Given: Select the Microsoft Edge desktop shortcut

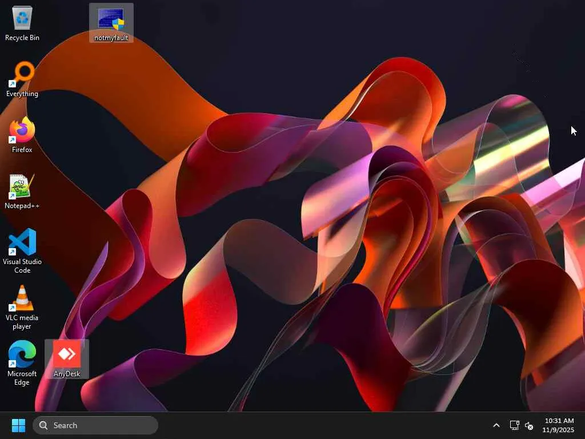Looking at the screenshot, I should (x=22, y=363).
